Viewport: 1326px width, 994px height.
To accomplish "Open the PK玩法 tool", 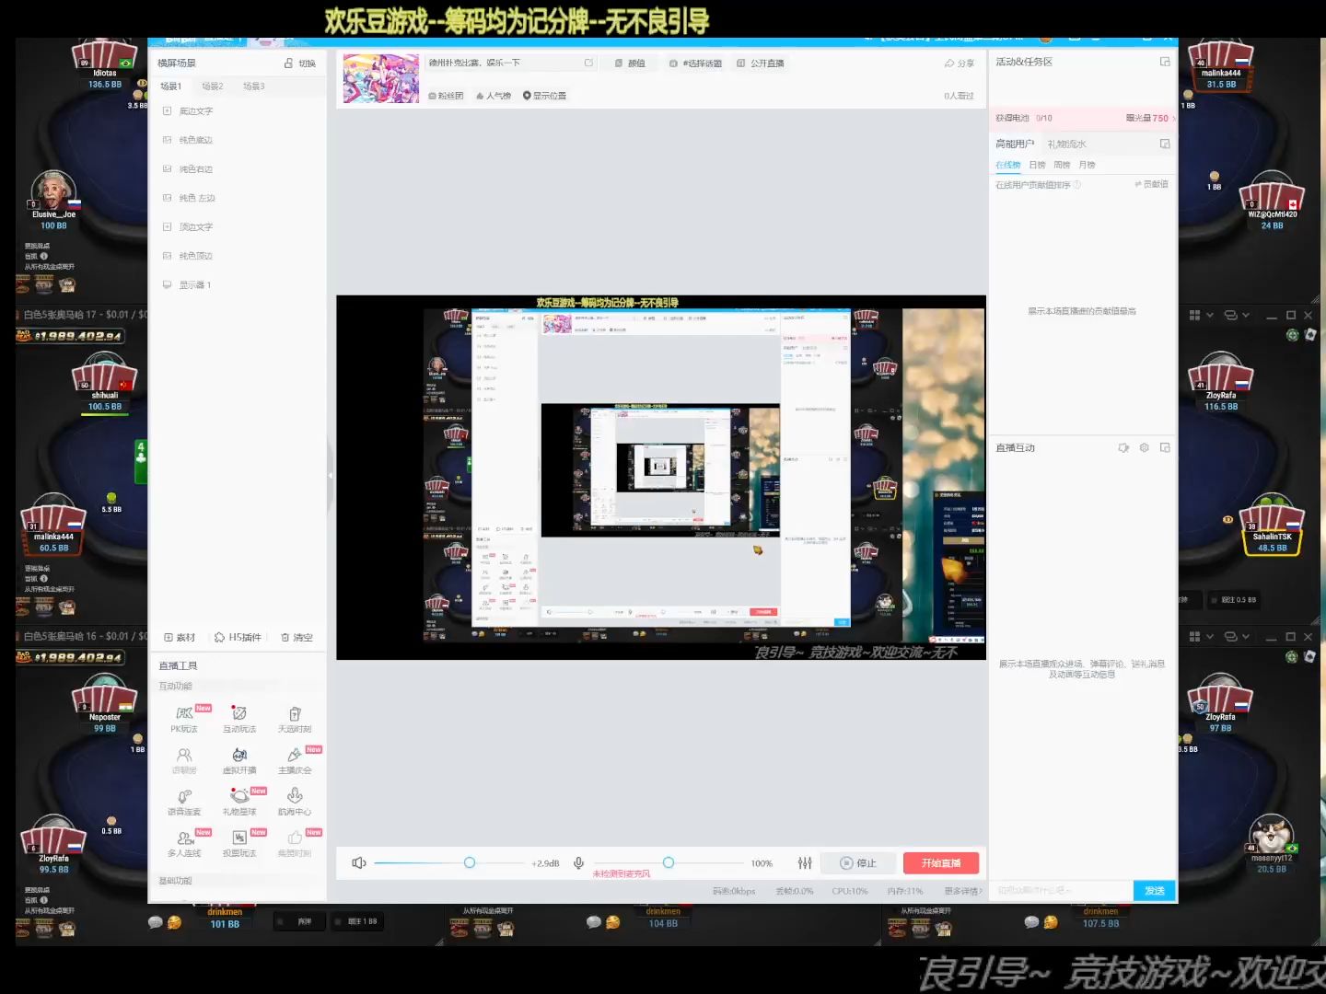I will 184,719.
